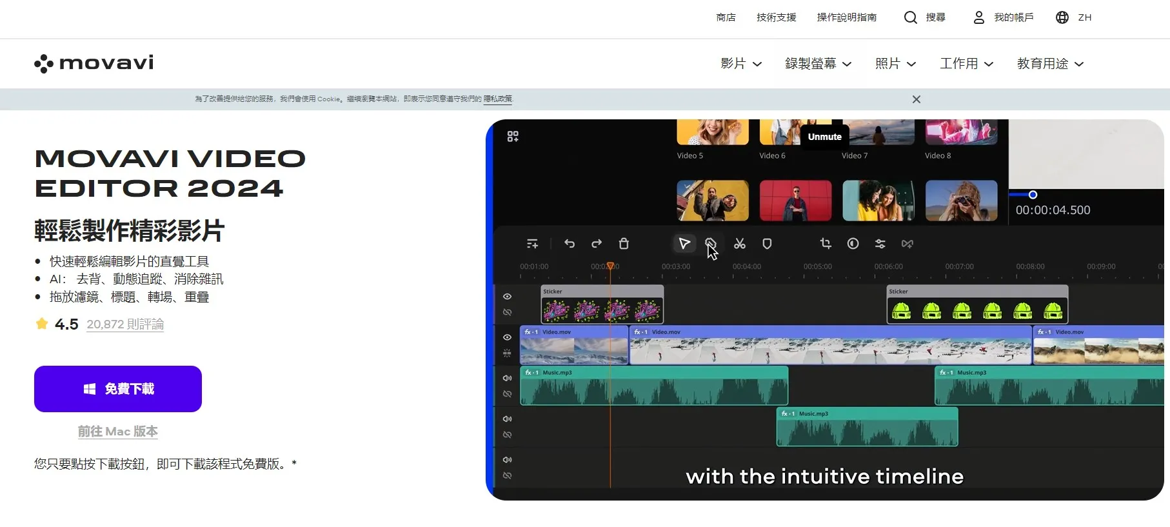Click the Windows logo on download button

tap(90, 389)
